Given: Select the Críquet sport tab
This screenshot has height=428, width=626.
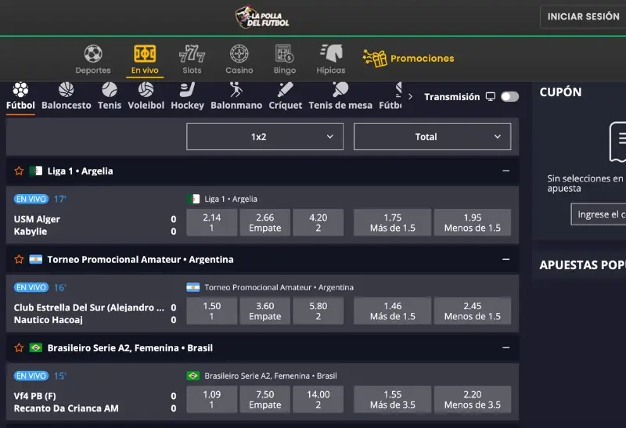Looking at the screenshot, I should click(x=286, y=96).
